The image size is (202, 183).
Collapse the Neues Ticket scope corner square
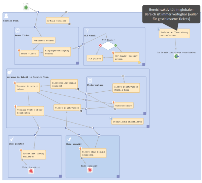point(77,63)
